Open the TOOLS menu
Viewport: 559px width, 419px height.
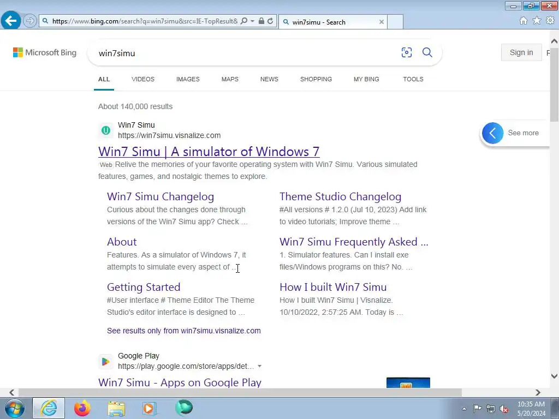click(413, 79)
